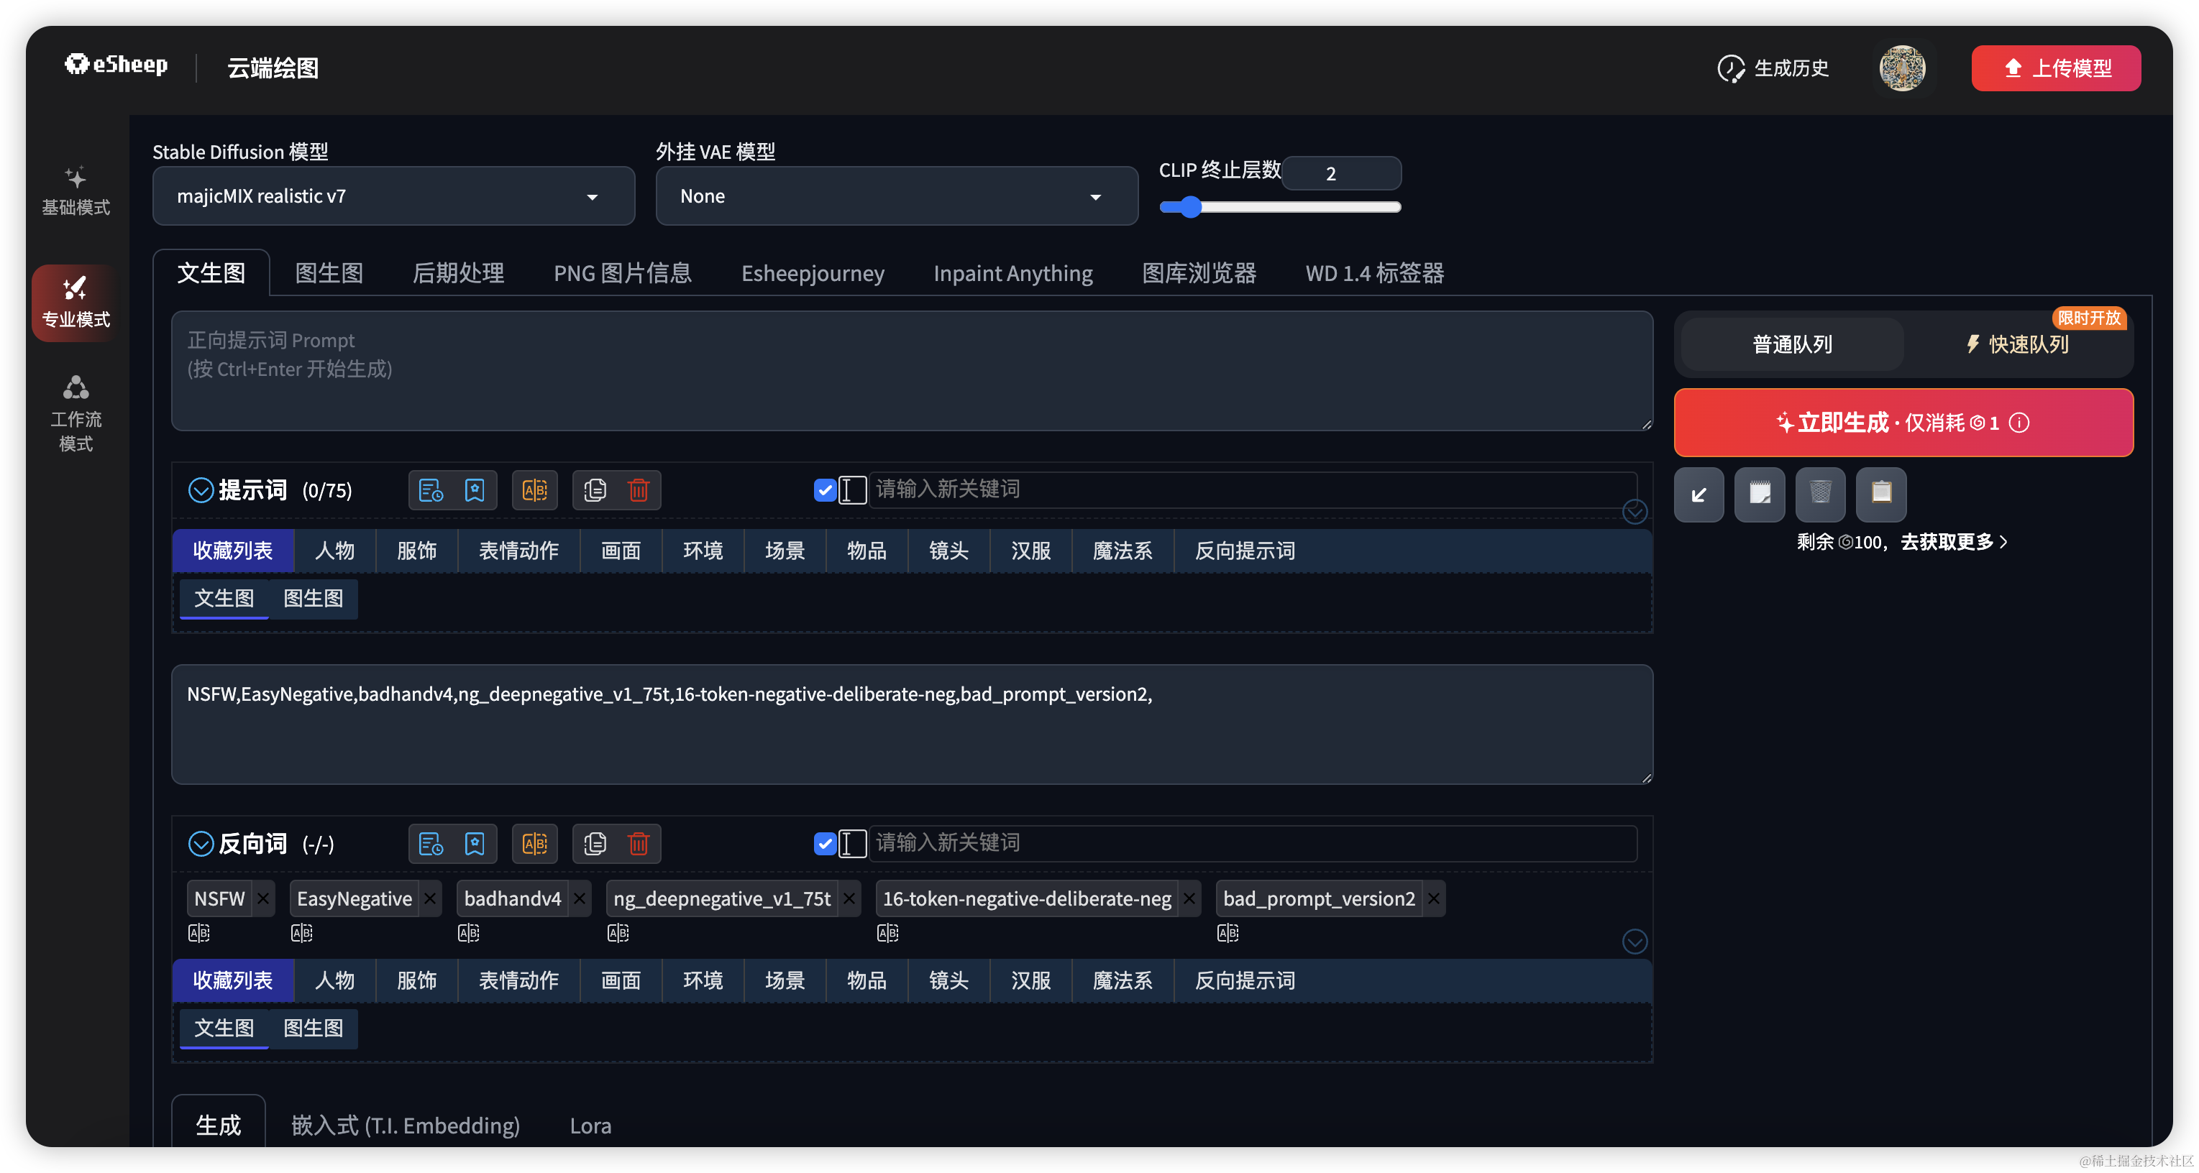Open 生成历史 generation history
The width and height of the screenshot is (2199, 1173).
click(x=1773, y=68)
